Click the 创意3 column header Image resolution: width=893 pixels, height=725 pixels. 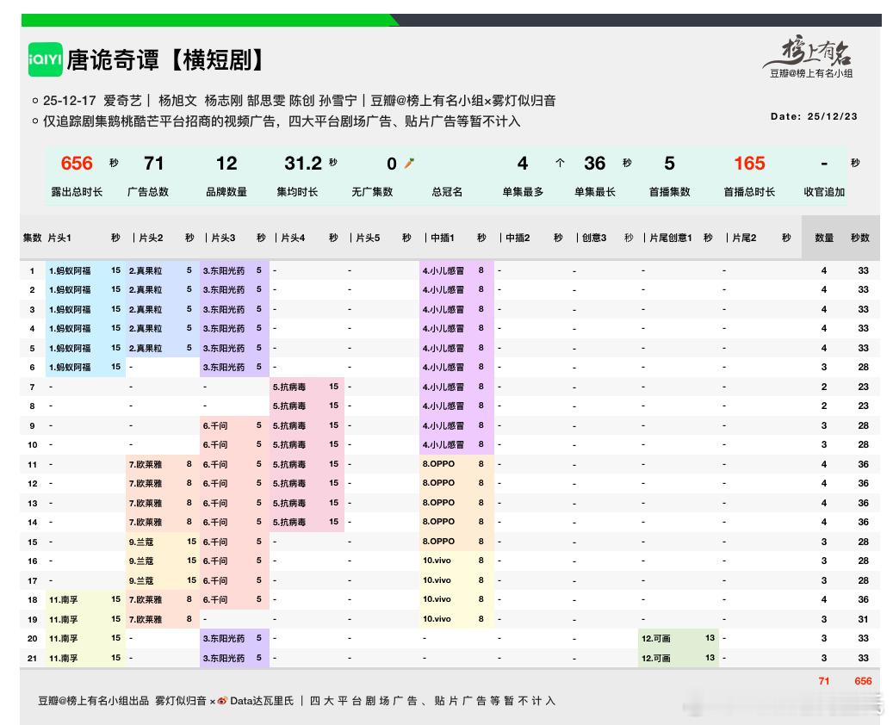[x=594, y=238]
